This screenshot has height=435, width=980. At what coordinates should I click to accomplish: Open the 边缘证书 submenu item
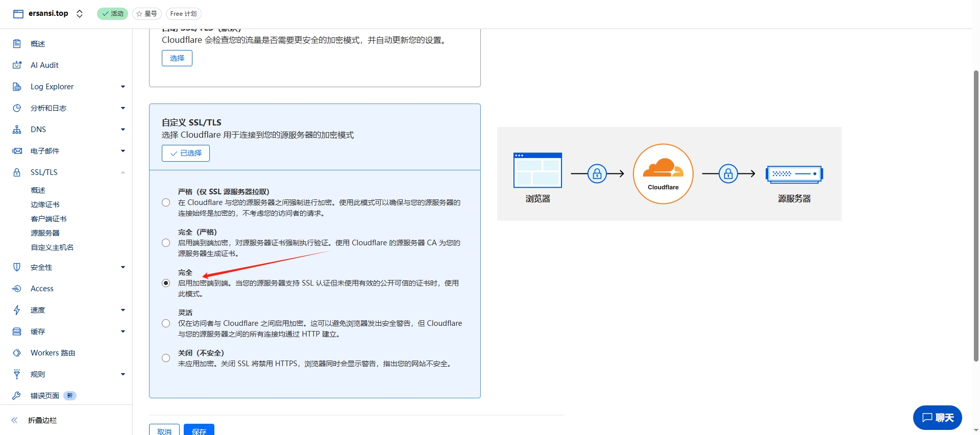(x=45, y=204)
